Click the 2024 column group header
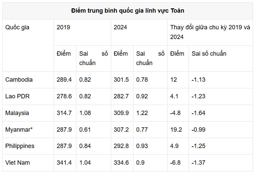 pos(120,27)
